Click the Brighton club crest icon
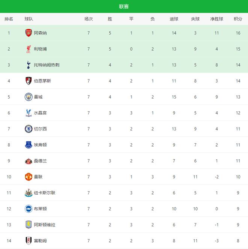The image size is (248, 249). point(29,209)
